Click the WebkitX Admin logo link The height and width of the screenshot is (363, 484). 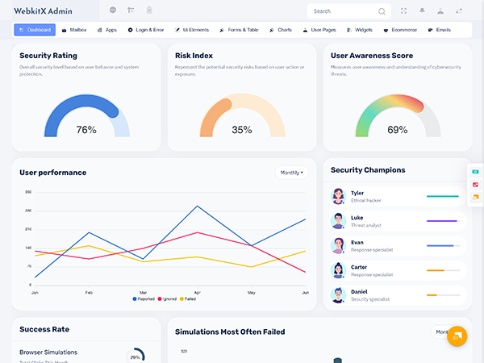point(41,11)
